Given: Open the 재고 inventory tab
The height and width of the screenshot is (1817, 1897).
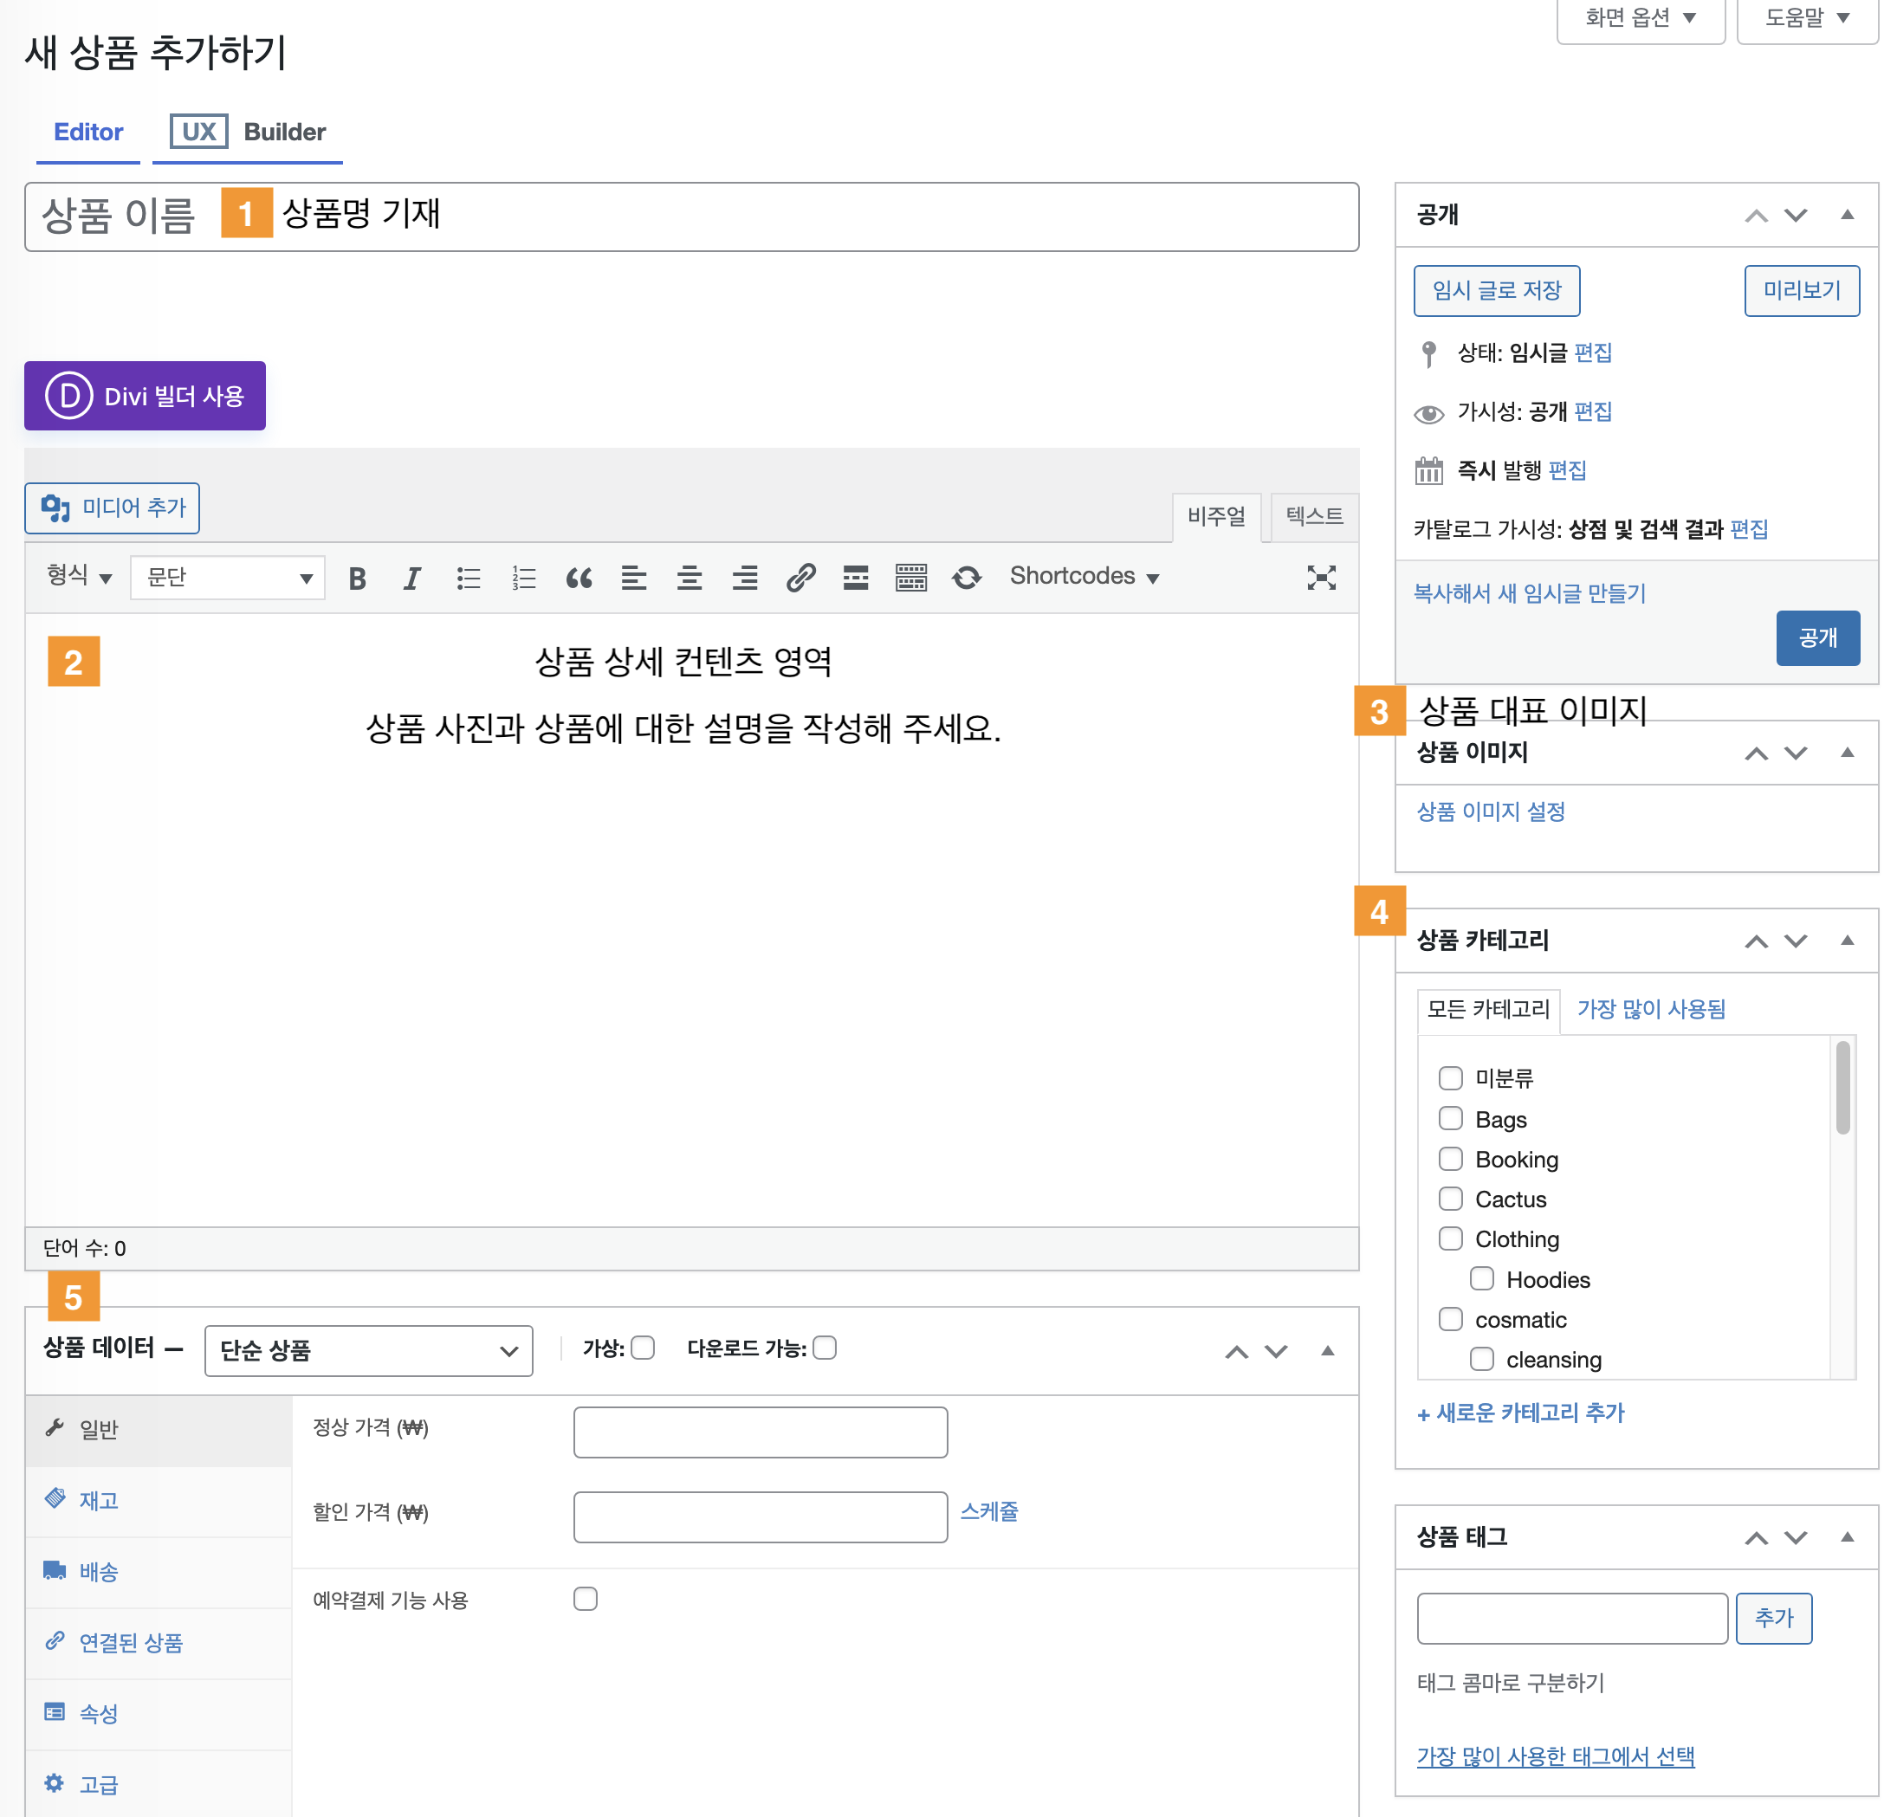Looking at the screenshot, I should tap(99, 1501).
